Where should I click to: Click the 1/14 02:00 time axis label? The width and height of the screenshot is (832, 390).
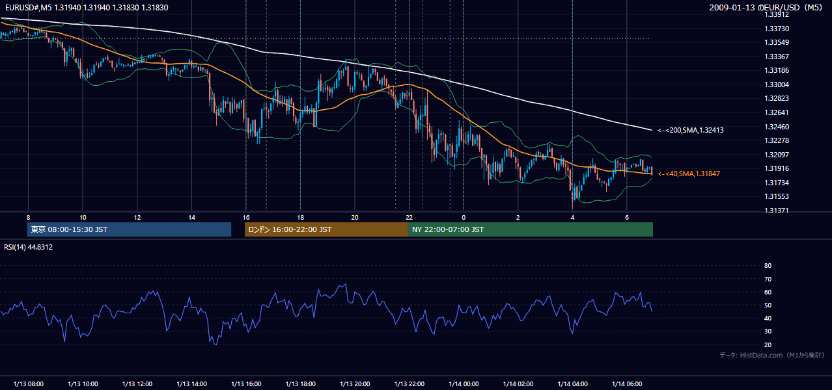(x=518, y=384)
